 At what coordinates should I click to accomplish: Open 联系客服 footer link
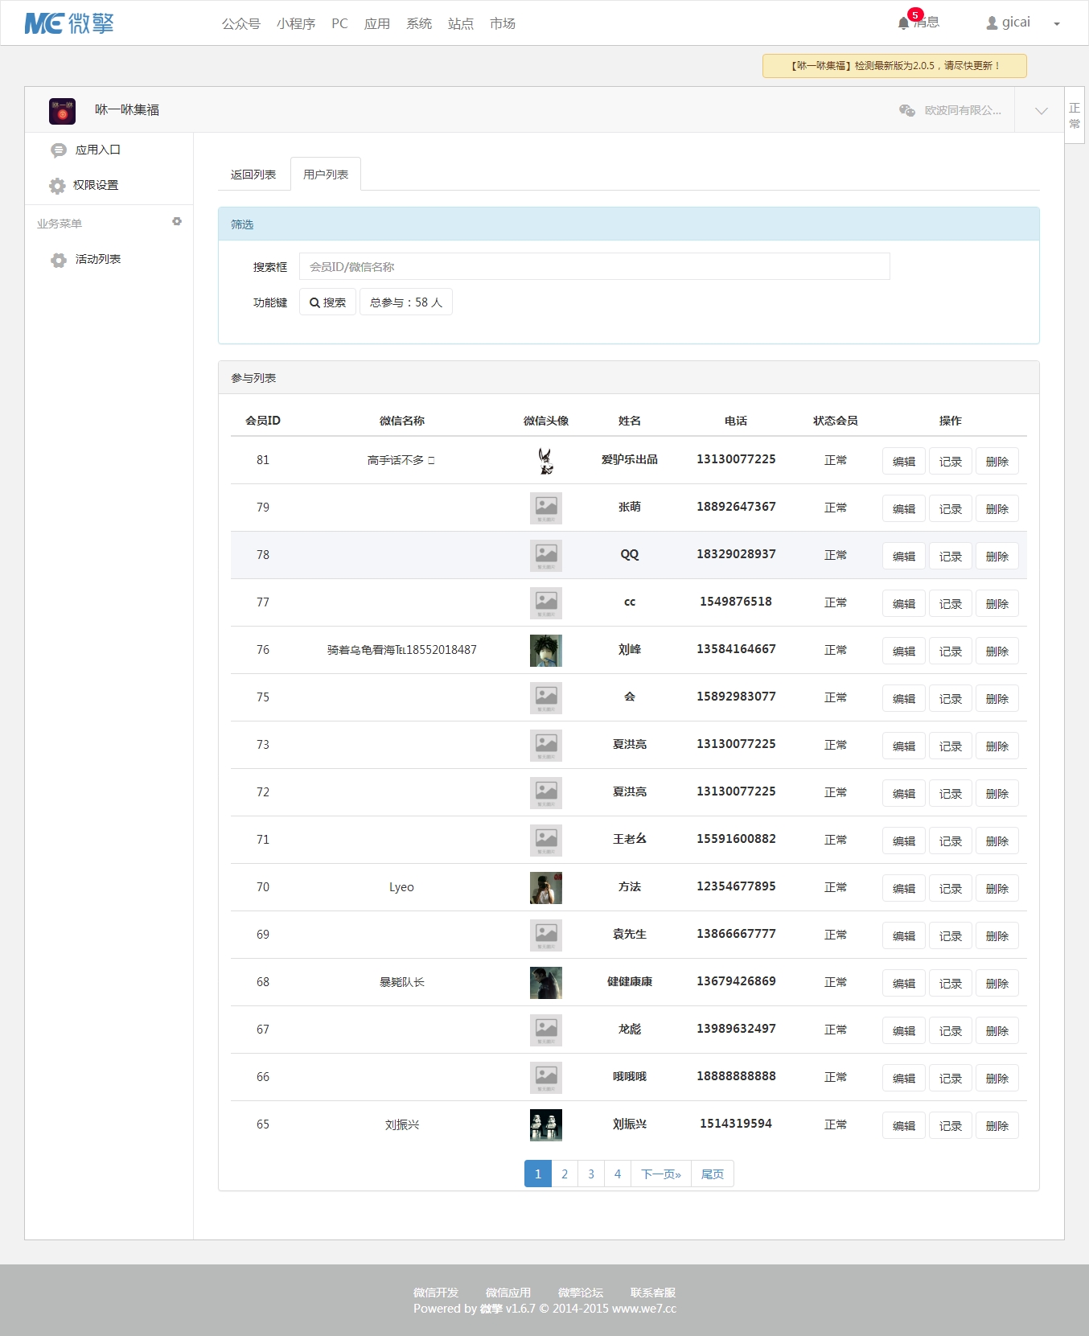[x=653, y=1293]
